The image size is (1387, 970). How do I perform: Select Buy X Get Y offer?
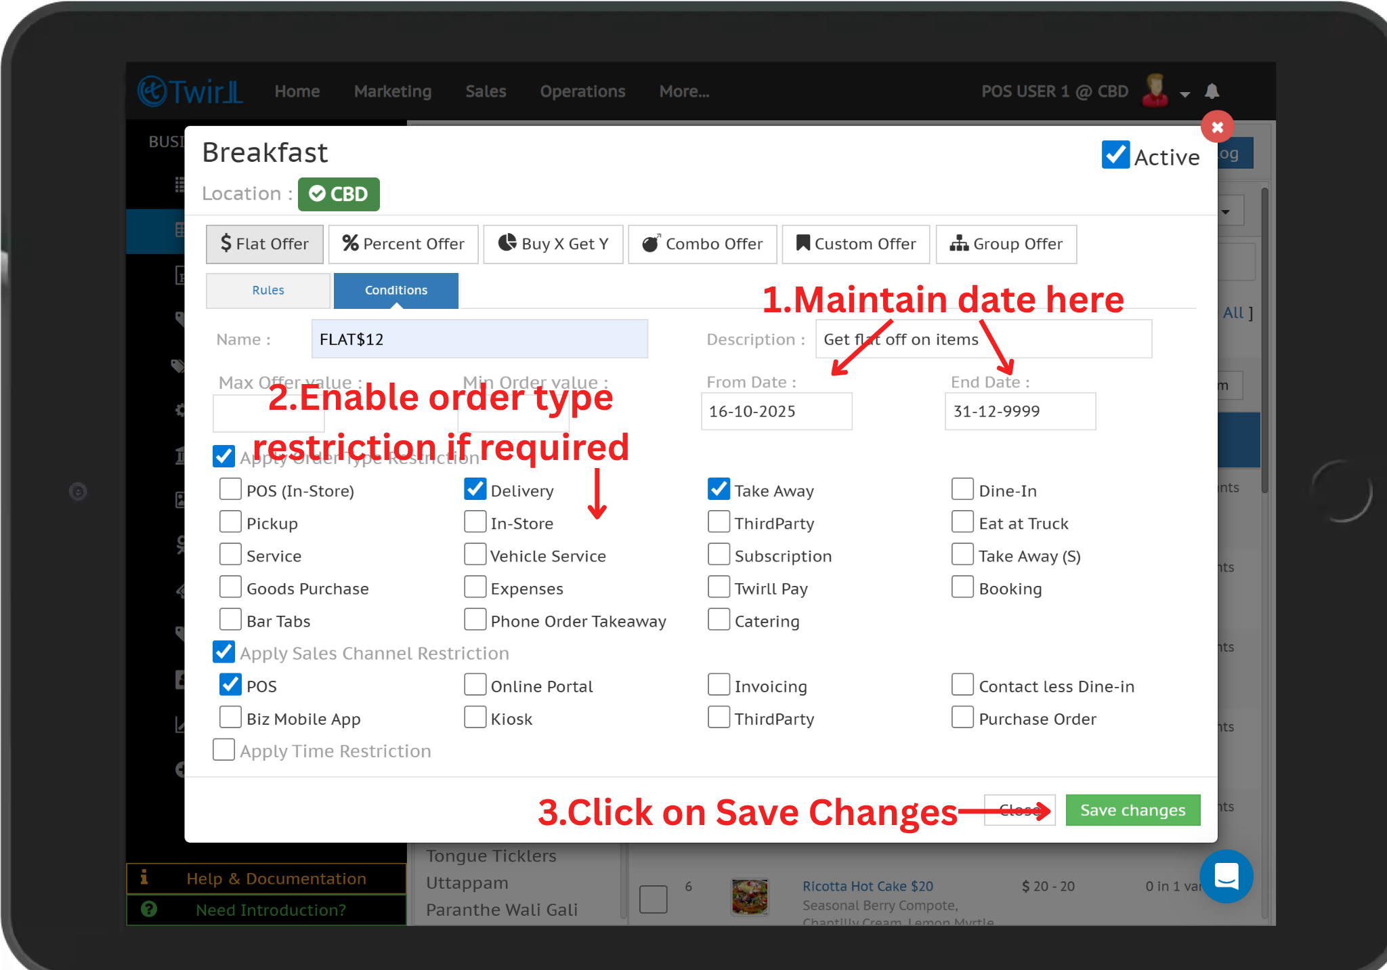553,244
